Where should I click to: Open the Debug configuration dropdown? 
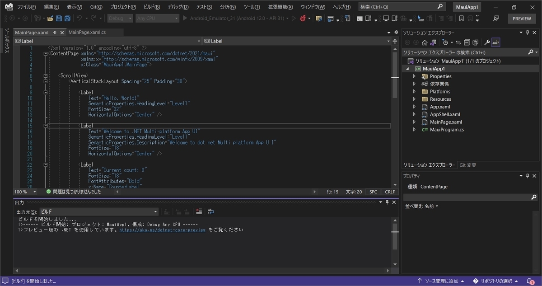tap(120, 19)
